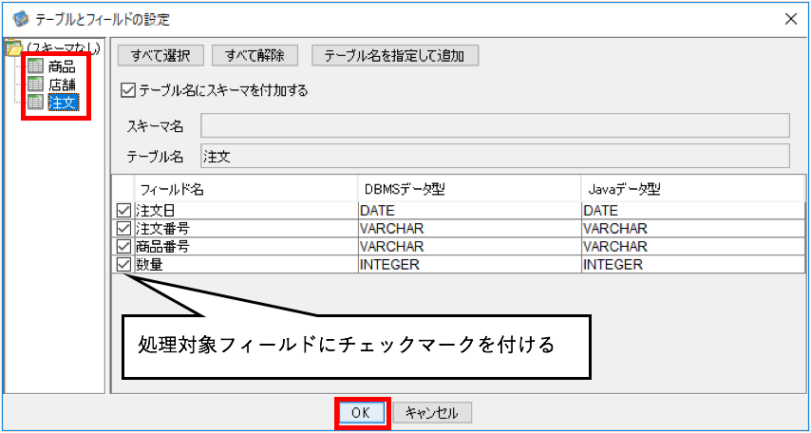Uncheck the 数量 field checkbox
Viewport: 811px width, 433px height.
123,264
